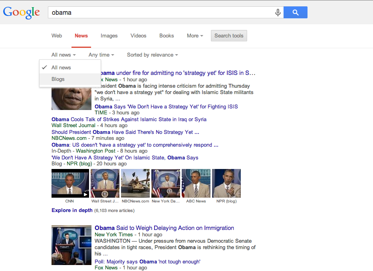Screen dimensions: 373x271
Task: Click the Google logo
Action: coord(21,13)
